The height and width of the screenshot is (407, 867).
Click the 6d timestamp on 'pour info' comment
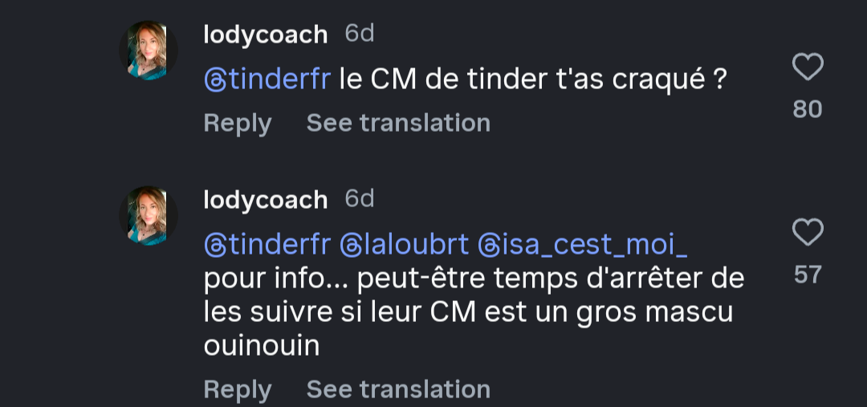point(360,199)
